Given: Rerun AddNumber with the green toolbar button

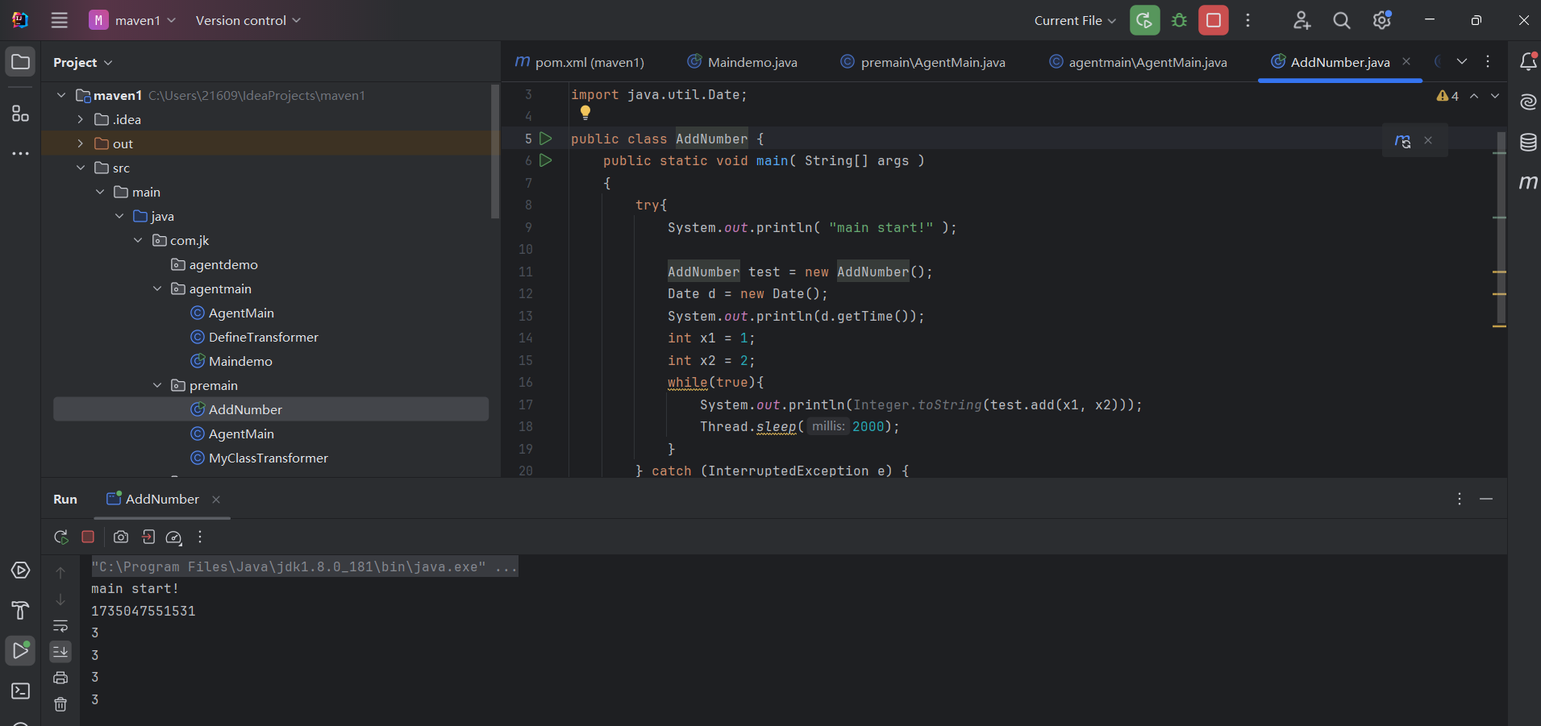Looking at the screenshot, I should click(x=1144, y=20).
